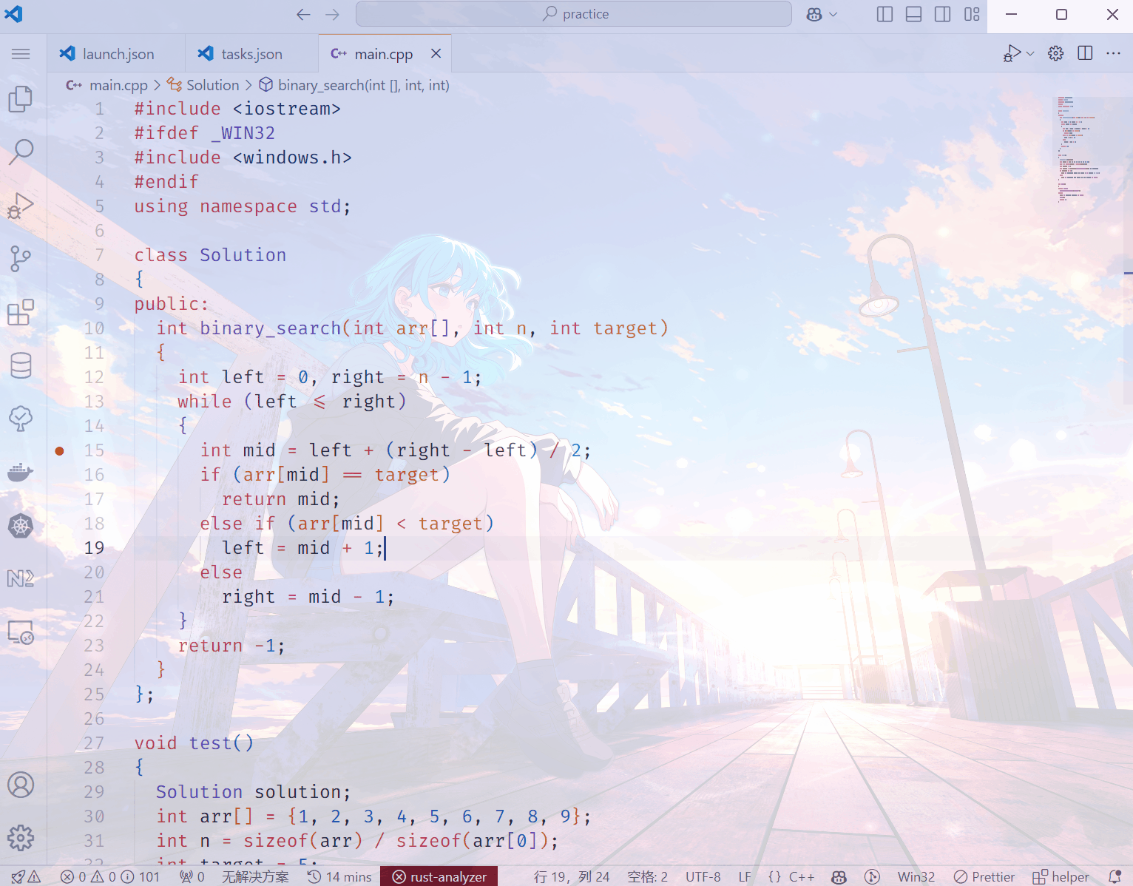Toggle the bottom panel layout
This screenshot has width=1133, height=886.
(913, 13)
